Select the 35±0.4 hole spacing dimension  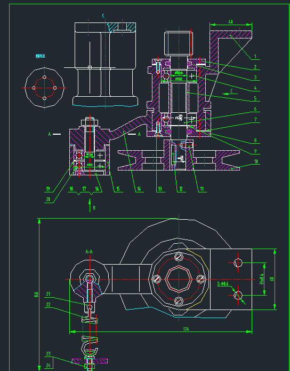(x=261, y=279)
